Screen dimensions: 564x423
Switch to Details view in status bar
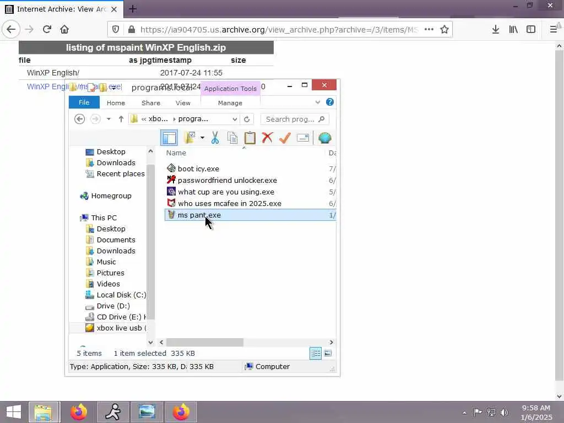pyautogui.click(x=316, y=353)
